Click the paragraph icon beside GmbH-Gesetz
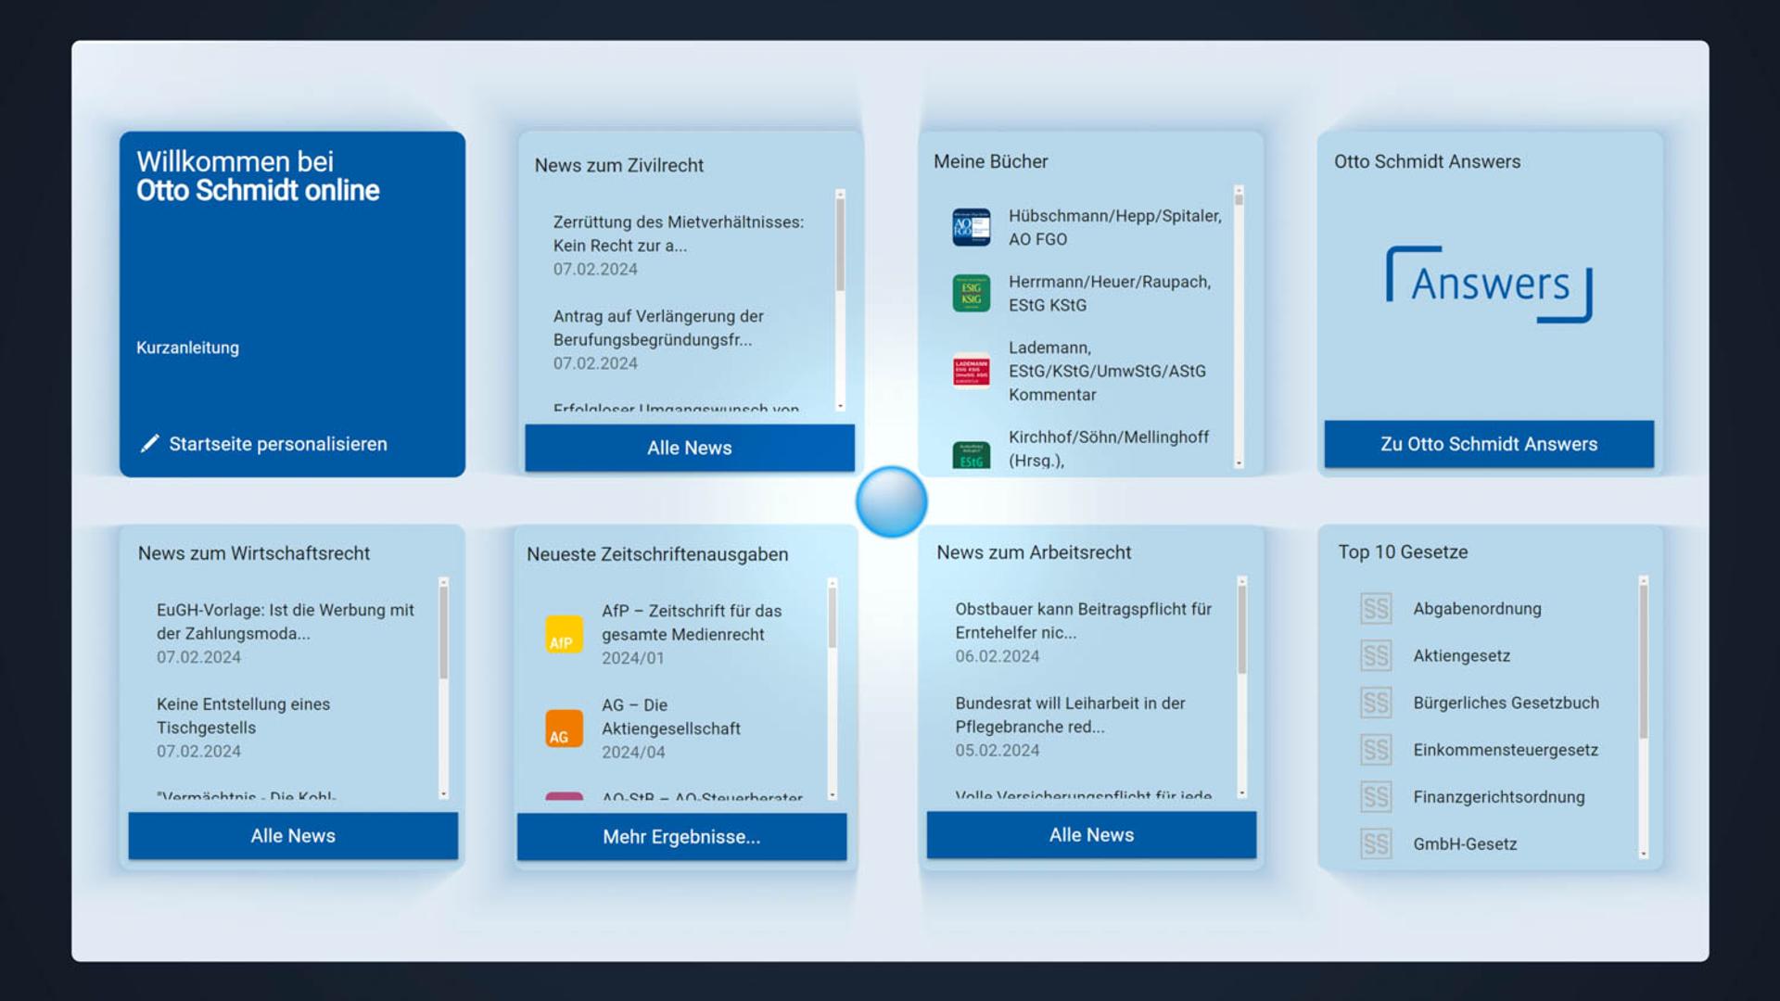The image size is (1780, 1001). pyautogui.click(x=1376, y=844)
